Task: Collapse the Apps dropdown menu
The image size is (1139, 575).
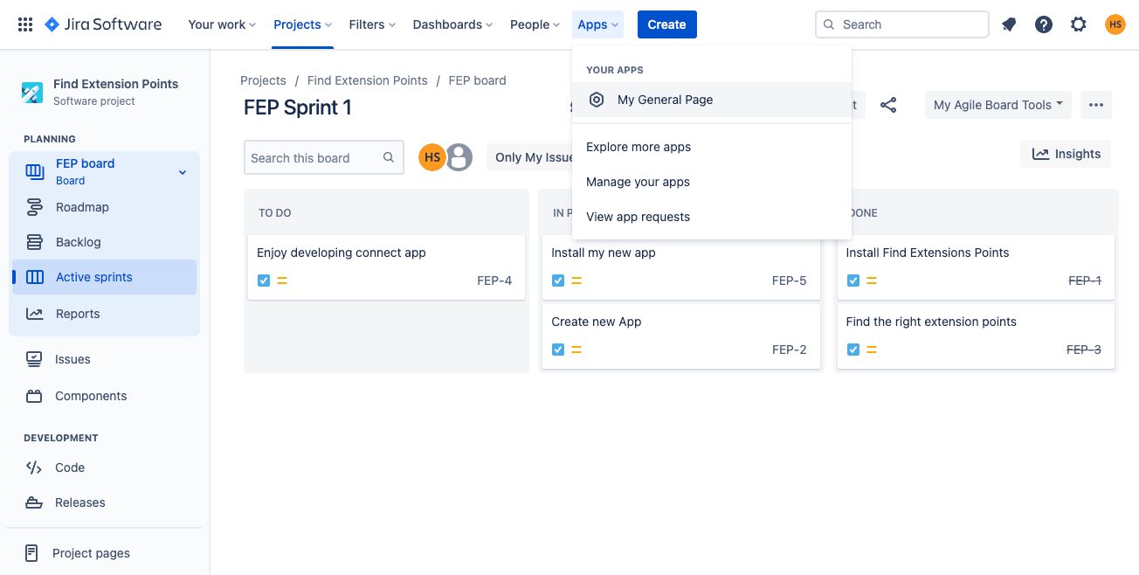Action: click(x=598, y=24)
